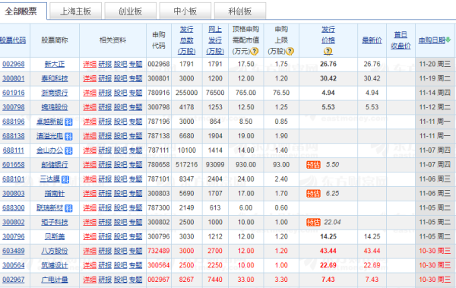Open 泰和科技 stock name link

coord(55,78)
